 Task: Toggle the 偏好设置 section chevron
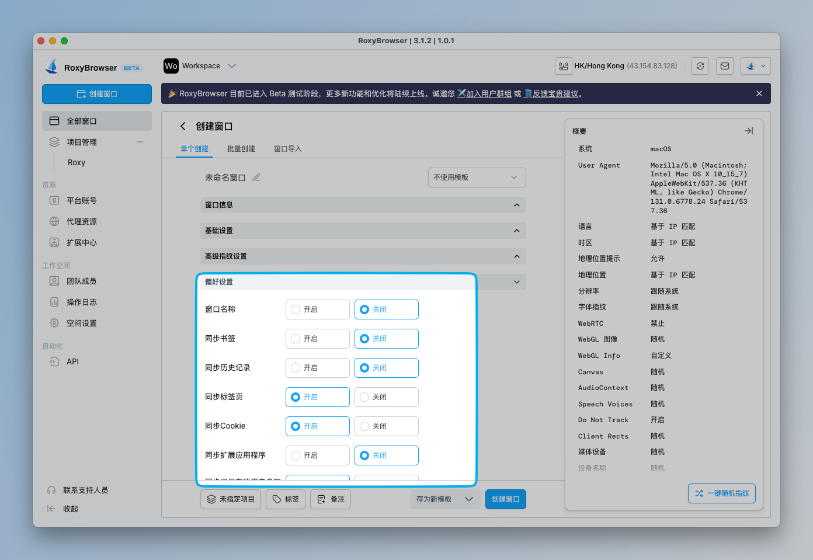(x=517, y=282)
